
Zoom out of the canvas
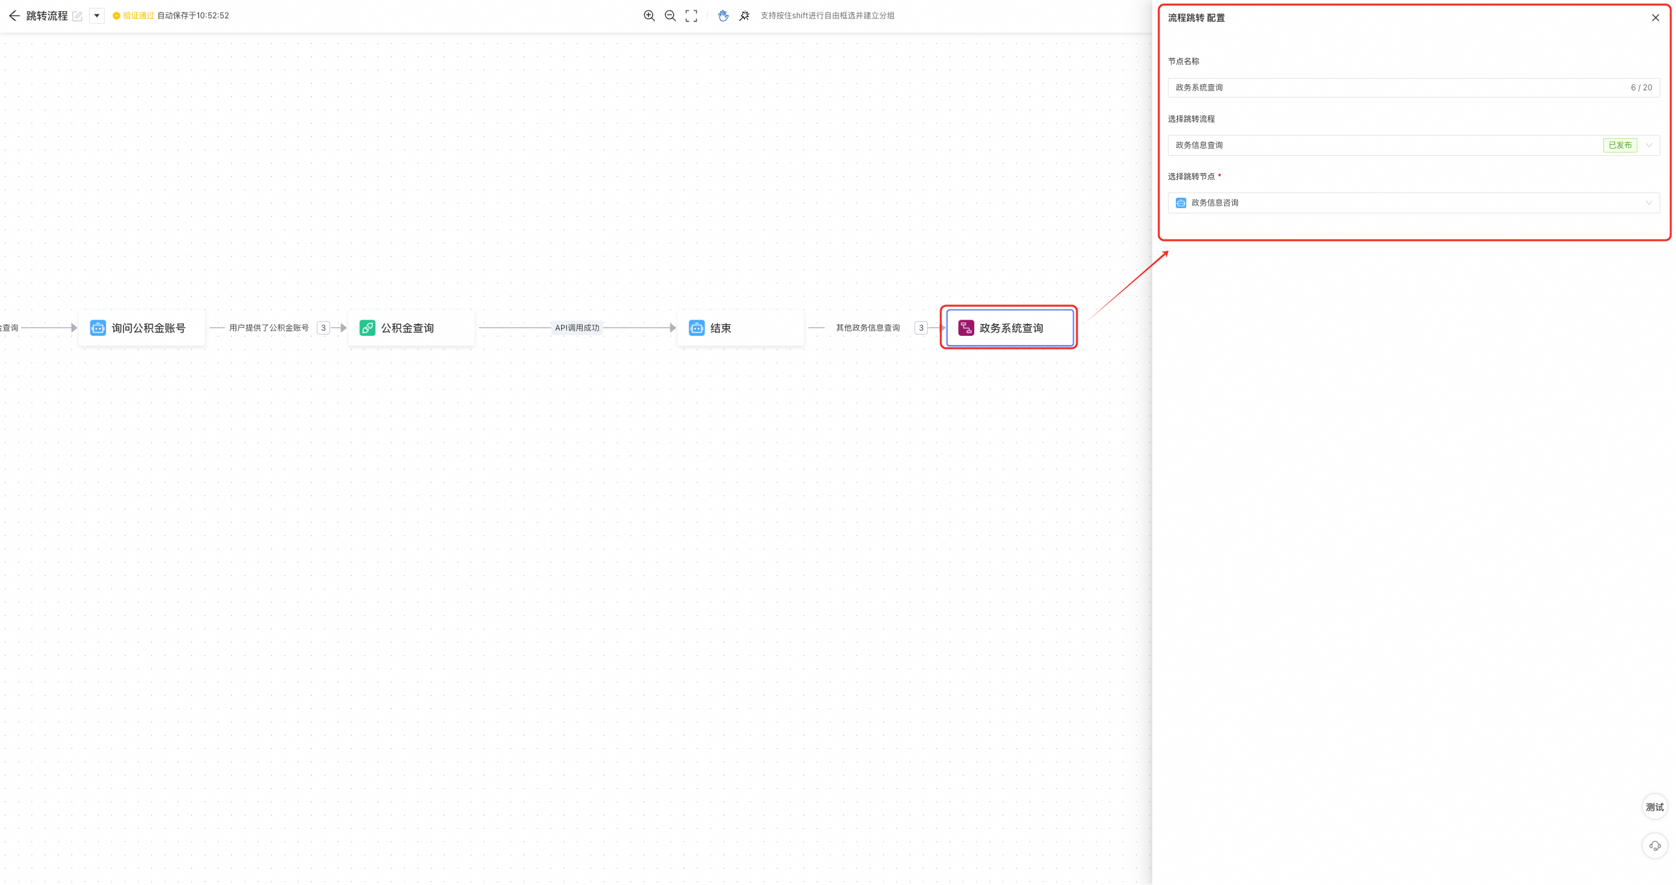[x=670, y=16]
